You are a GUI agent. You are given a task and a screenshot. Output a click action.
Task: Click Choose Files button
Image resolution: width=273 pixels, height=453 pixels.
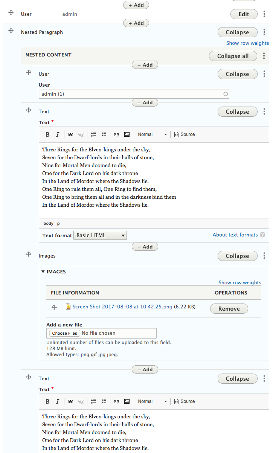point(65,333)
